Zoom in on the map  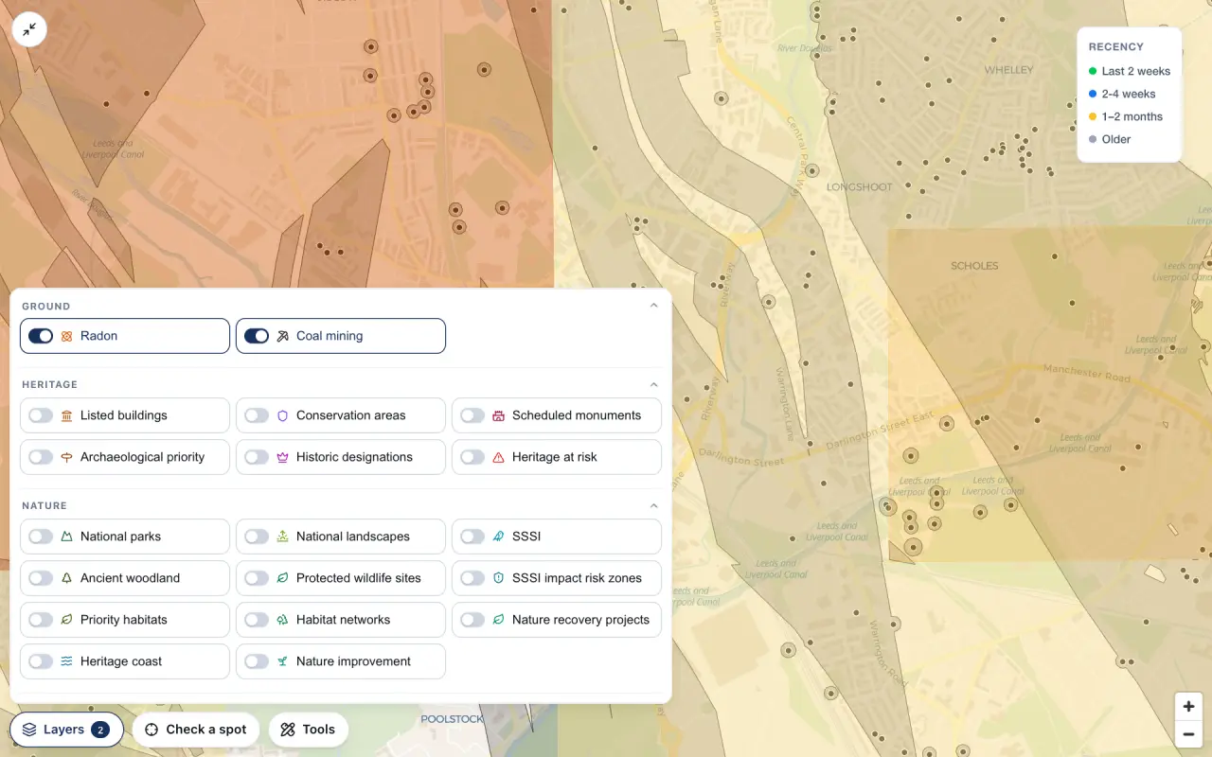tap(1189, 706)
